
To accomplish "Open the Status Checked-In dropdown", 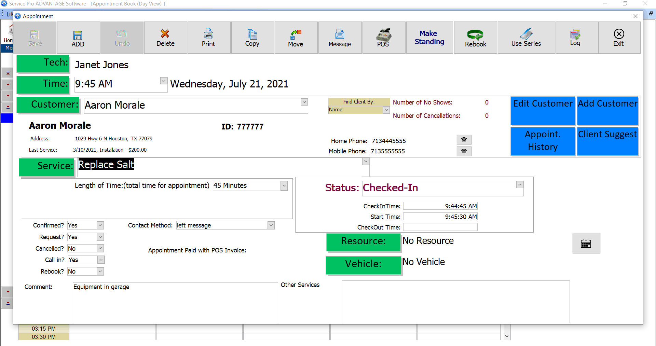I will (520, 185).
